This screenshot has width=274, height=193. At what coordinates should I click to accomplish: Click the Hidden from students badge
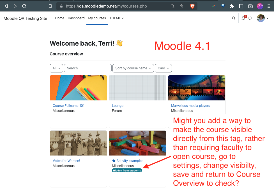point(127,171)
